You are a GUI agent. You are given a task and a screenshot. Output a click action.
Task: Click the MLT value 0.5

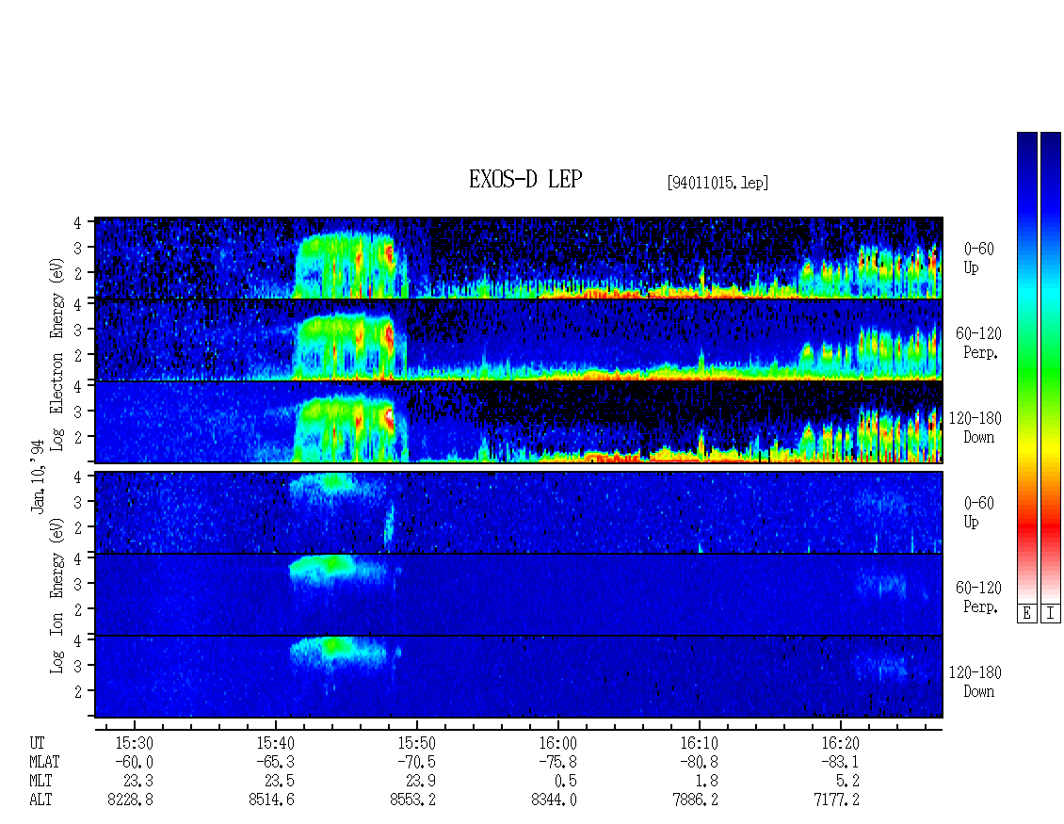[x=566, y=782]
